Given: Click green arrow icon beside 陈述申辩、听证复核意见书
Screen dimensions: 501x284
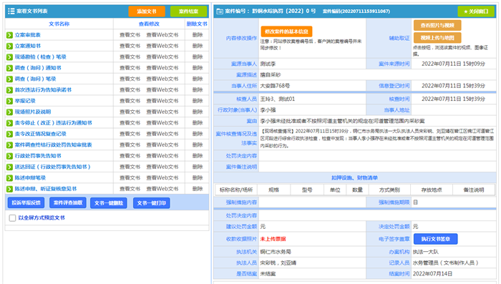Looking at the screenshot, I should (9, 189).
